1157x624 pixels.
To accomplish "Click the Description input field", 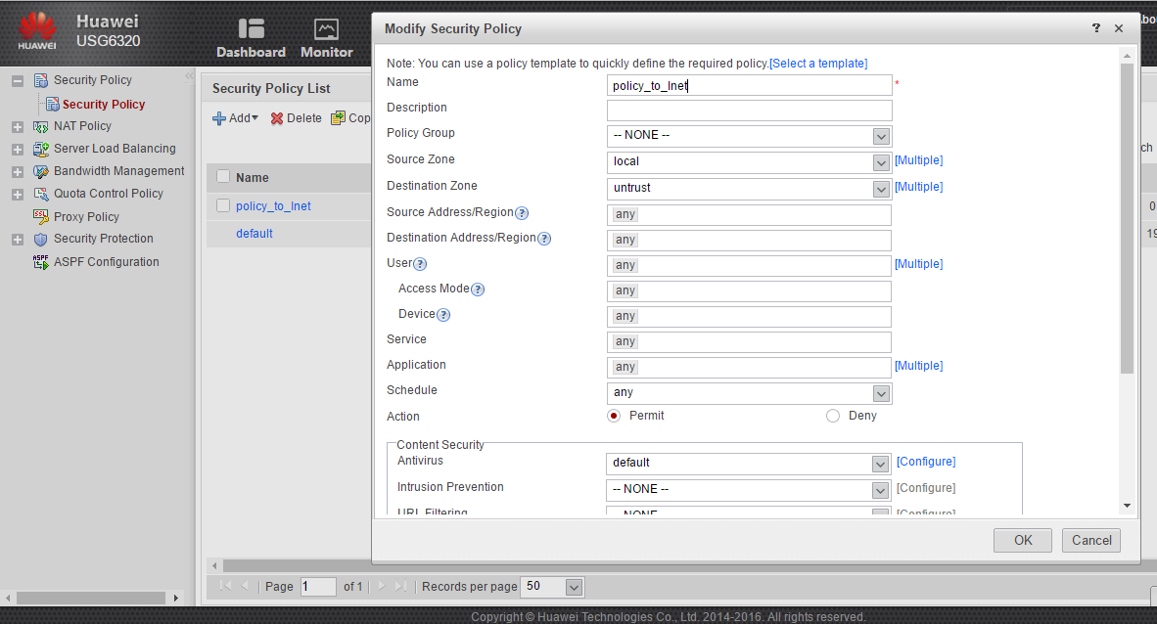I will [x=749, y=111].
